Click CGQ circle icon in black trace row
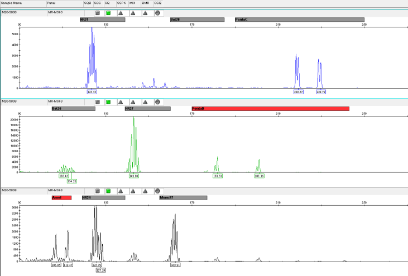 [157, 191]
